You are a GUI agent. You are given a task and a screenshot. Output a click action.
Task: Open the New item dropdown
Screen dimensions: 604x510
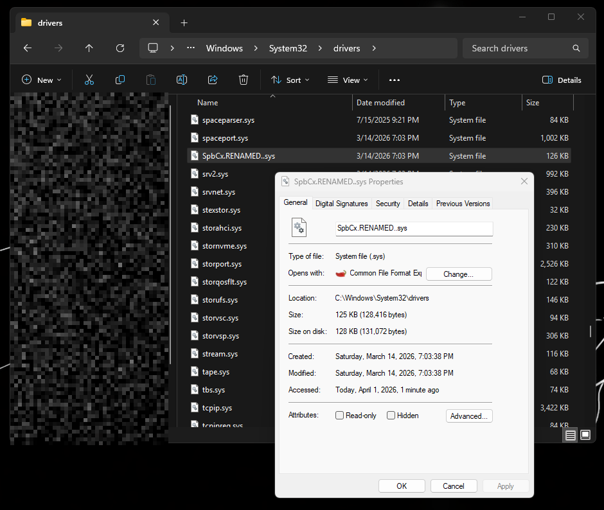click(42, 80)
